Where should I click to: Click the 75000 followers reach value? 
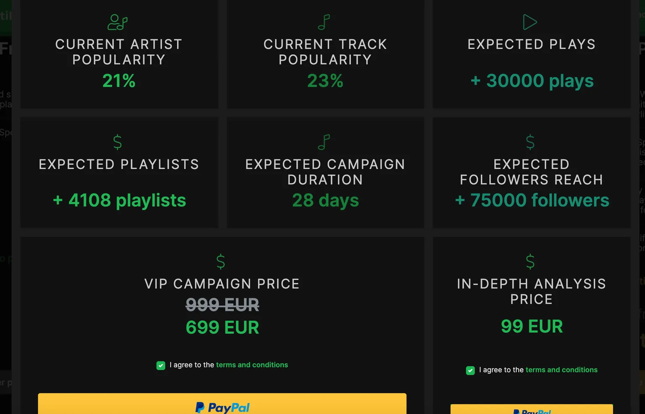(531, 200)
